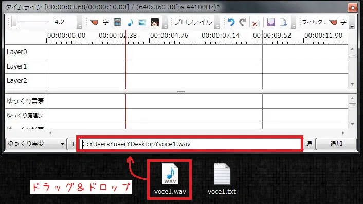Click the horizontal scroll left arrow
This screenshot has width=363, height=204.
(50, 133)
